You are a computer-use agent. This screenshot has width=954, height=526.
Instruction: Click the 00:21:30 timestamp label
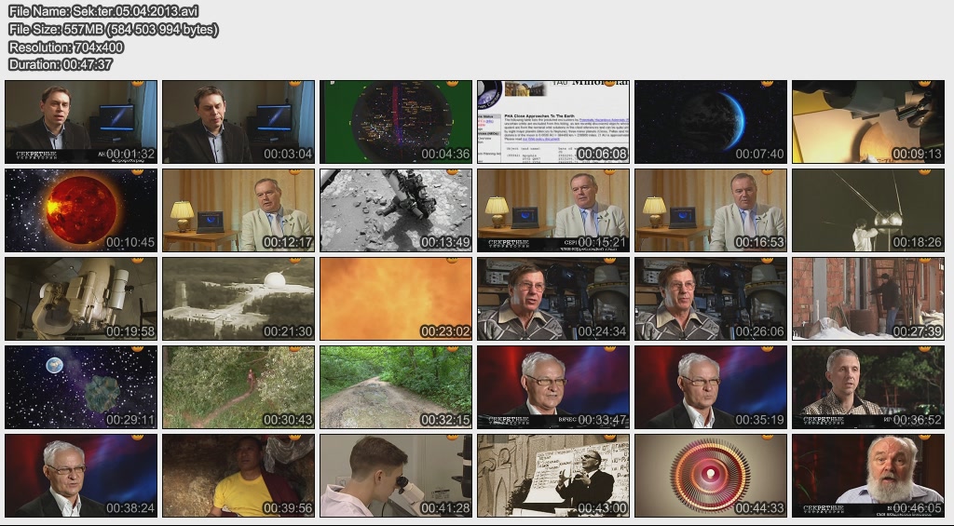coord(288,331)
